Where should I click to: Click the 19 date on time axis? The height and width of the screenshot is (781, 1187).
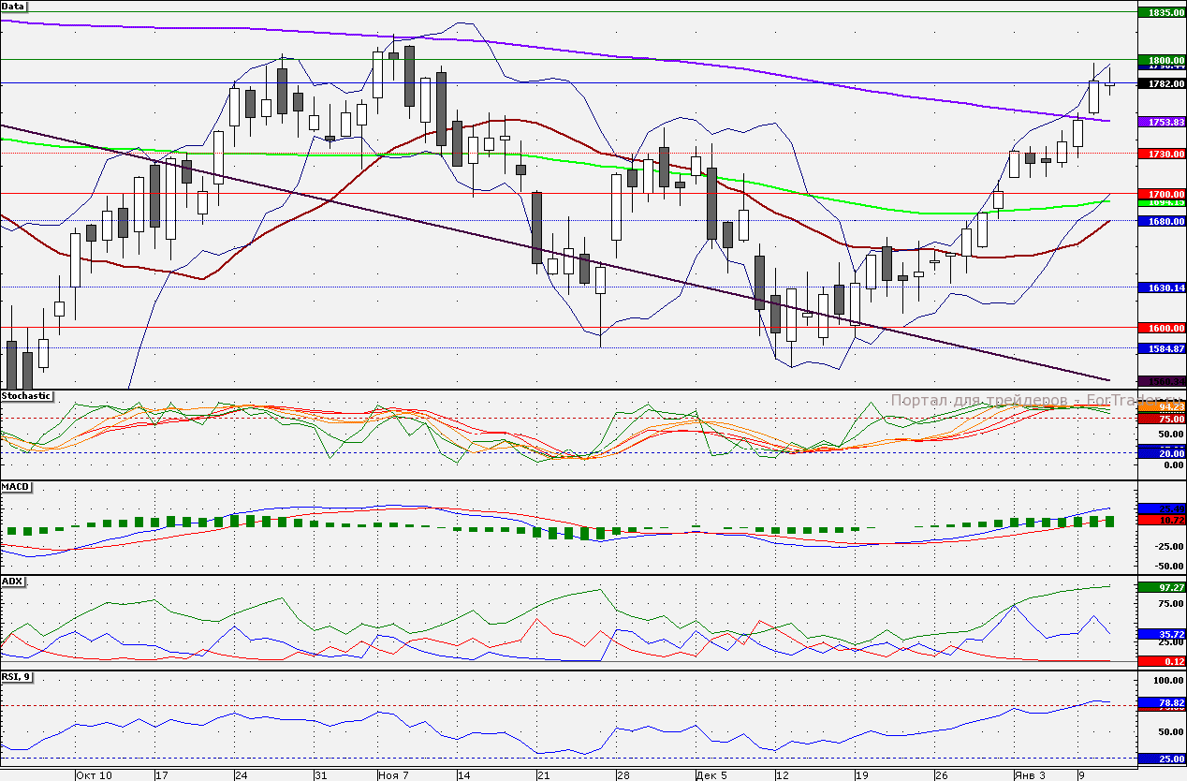(861, 775)
